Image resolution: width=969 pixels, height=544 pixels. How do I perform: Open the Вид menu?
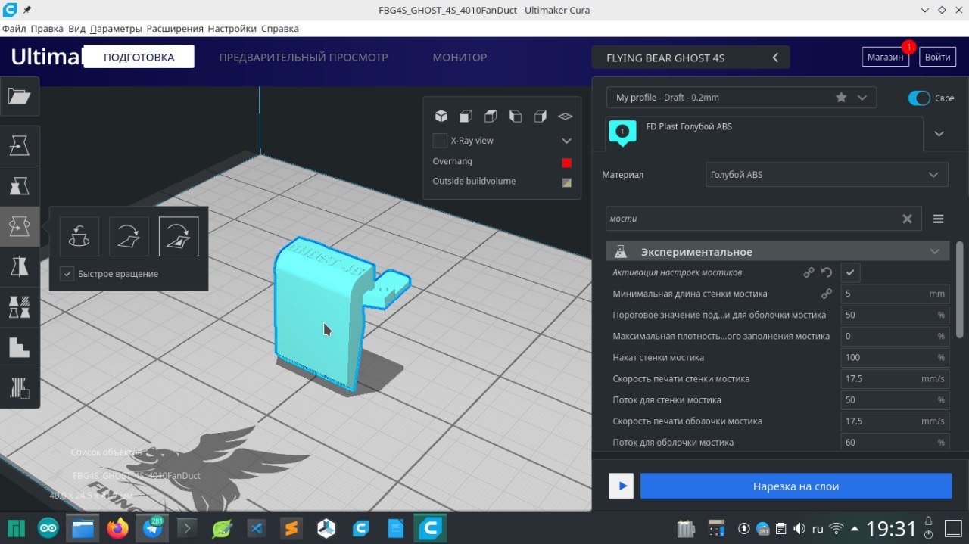click(x=76, y=29)
